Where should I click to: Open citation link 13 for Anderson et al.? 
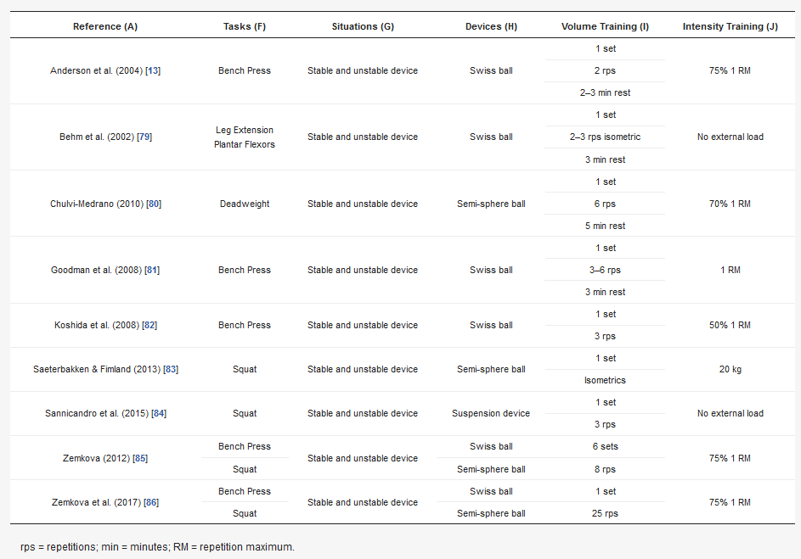tap(153, 71)
